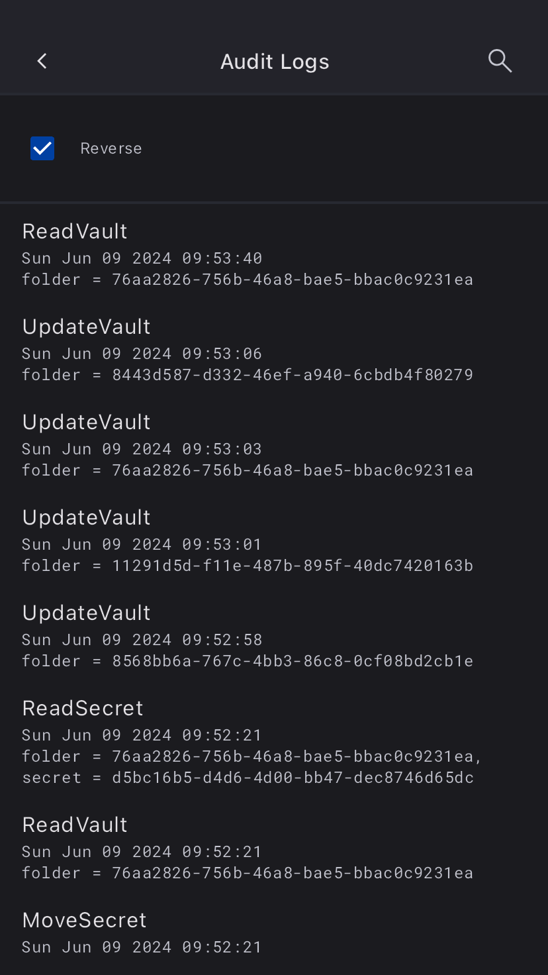Select UpdateVault log from 09:53:06
548x975 pixels.
coord(274,350)
